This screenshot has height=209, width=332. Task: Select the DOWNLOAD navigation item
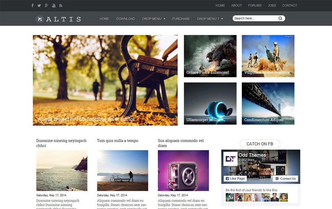[x=126, y=19]
